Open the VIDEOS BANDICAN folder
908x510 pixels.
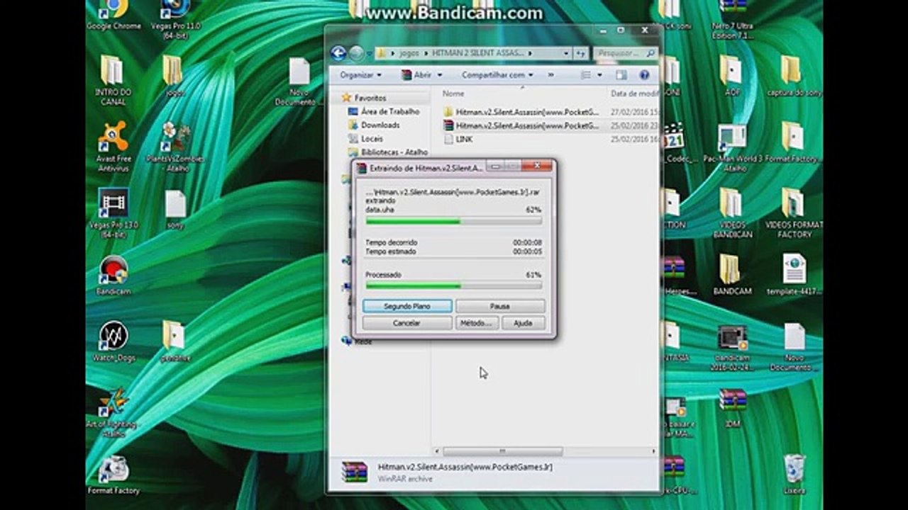point(732,212)
